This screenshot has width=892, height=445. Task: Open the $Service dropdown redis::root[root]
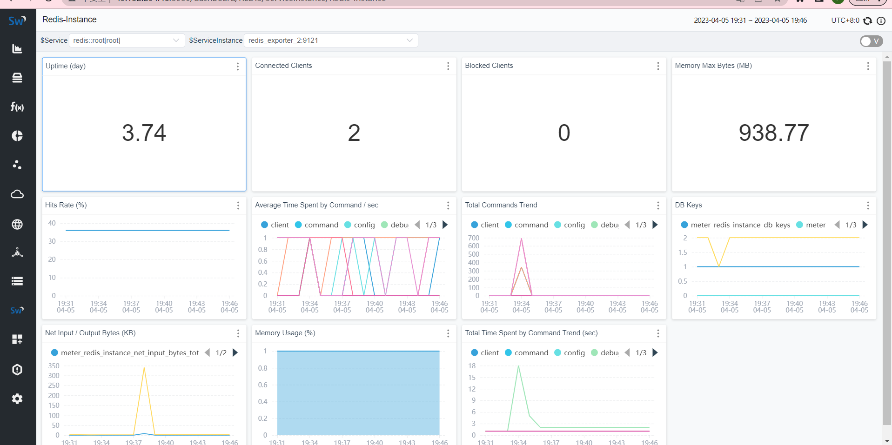pos(127,40)
